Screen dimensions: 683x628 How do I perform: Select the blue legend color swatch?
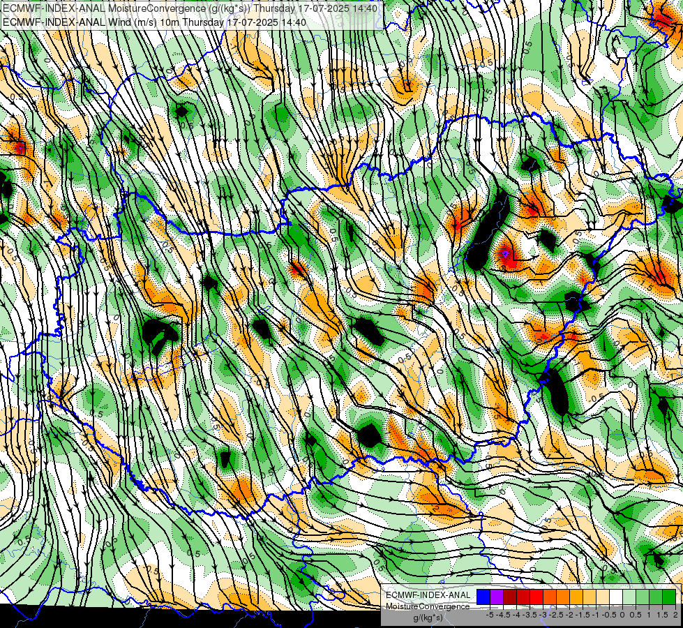[483, 597]
